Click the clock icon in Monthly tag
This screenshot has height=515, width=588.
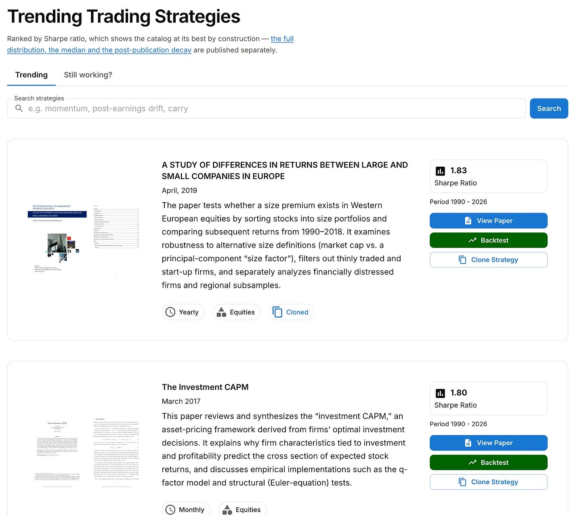[170, 510]
